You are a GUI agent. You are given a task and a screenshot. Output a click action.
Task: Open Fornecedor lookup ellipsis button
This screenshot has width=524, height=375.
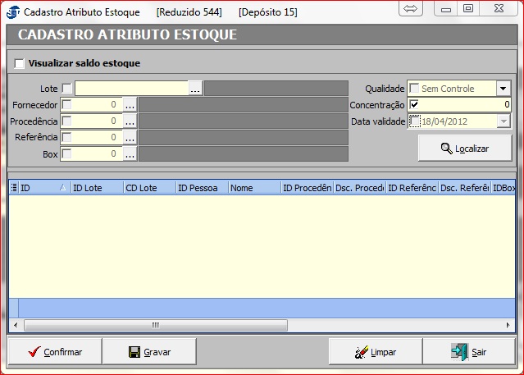tap(130, 105)
